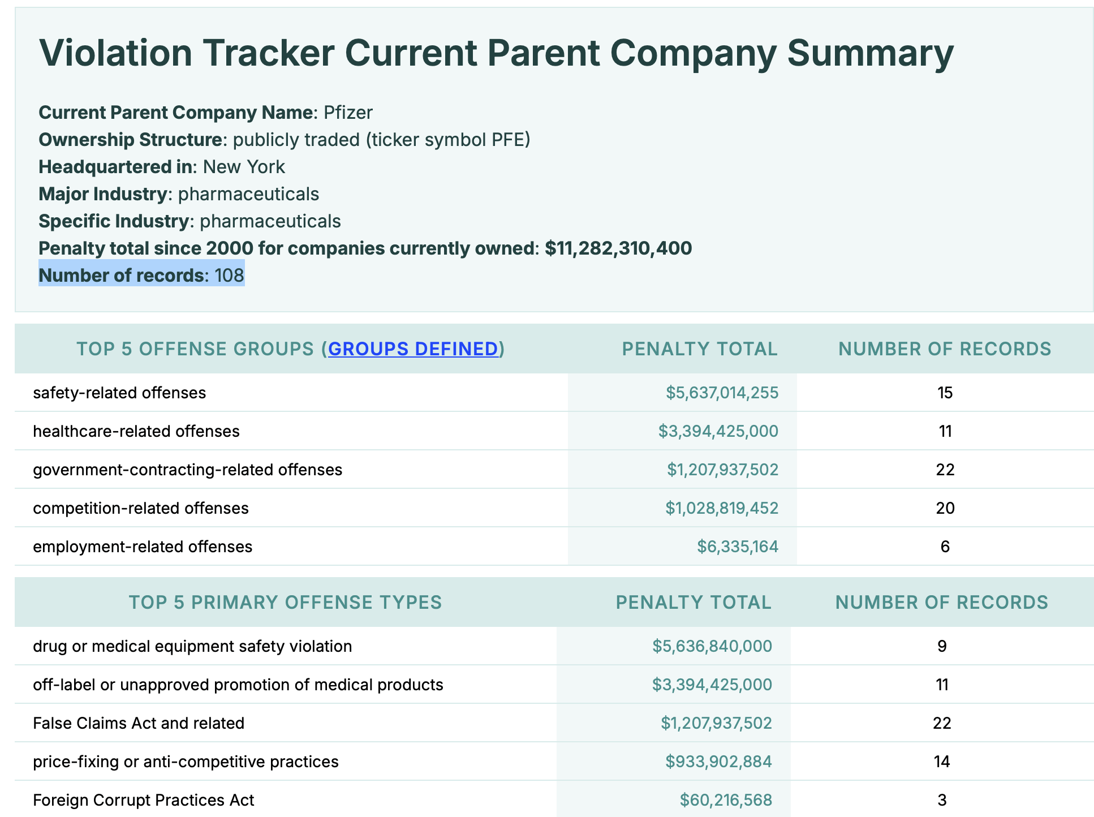The image size is (1094, 817).
Task: Click record count 11 for off-label promotion
Action: point(942,685)
